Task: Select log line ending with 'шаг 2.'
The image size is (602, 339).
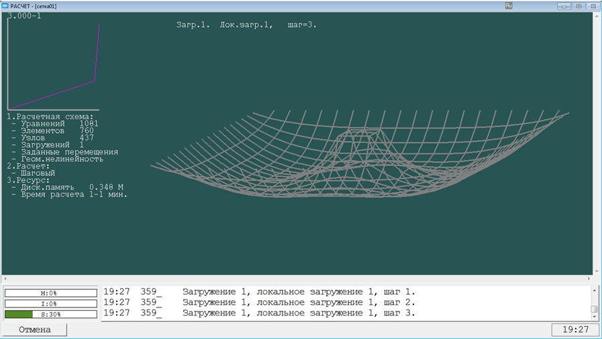Action: (x=260, y=303)
